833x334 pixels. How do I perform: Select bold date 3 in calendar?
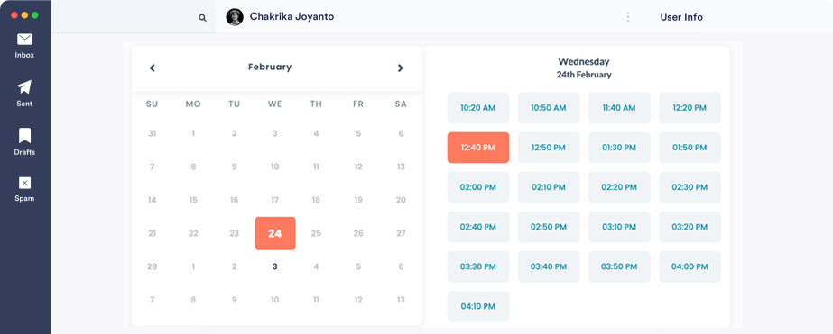pos(274,266)
